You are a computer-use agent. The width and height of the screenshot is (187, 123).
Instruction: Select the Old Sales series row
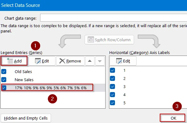point(53,71)
